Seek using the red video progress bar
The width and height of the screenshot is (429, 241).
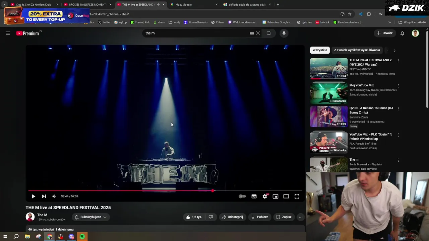[x=165, y=191]
